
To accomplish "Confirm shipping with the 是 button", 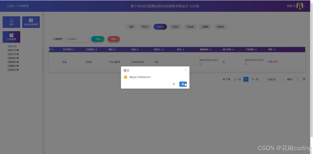I will (x=183, y=84).
